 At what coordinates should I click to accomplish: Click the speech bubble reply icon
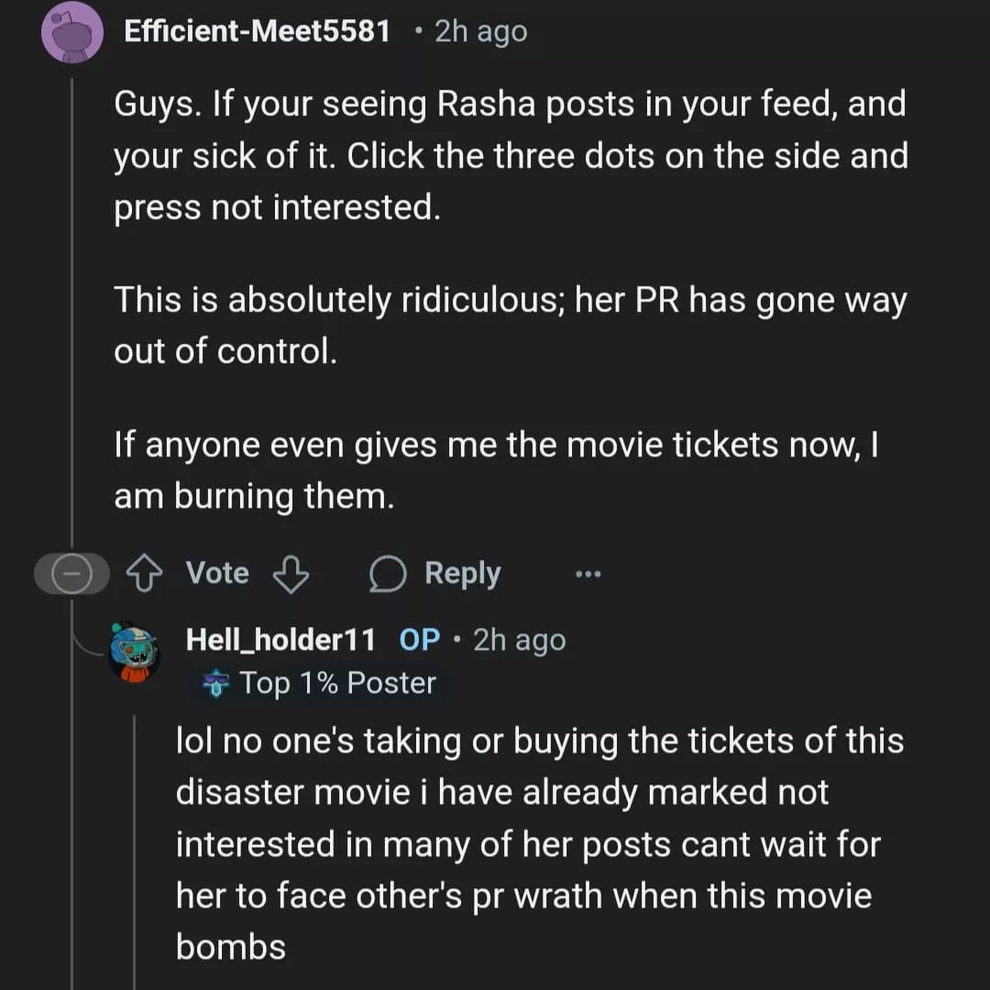pos(387,575)
